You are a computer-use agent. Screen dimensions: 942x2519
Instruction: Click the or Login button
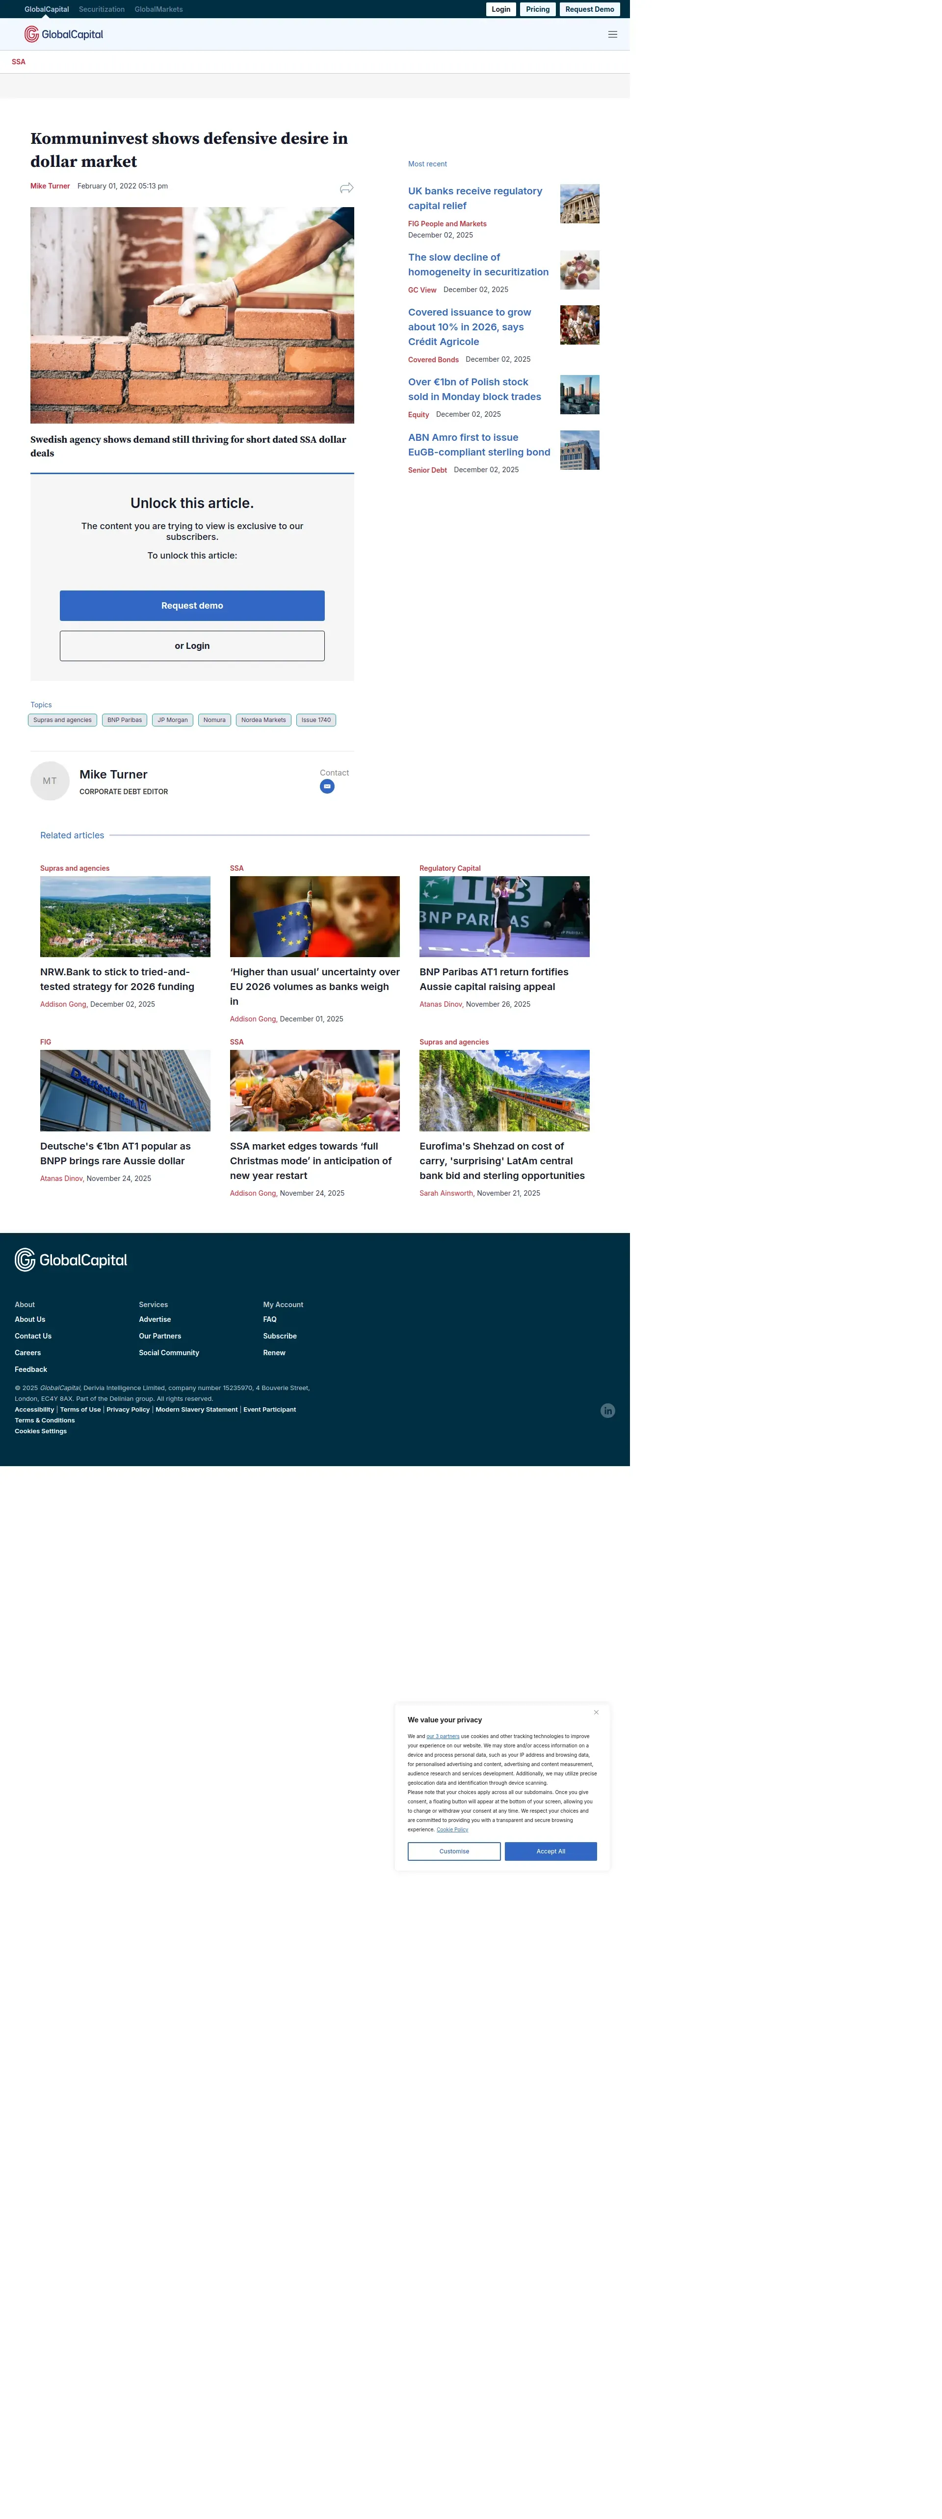pos(191,645)
